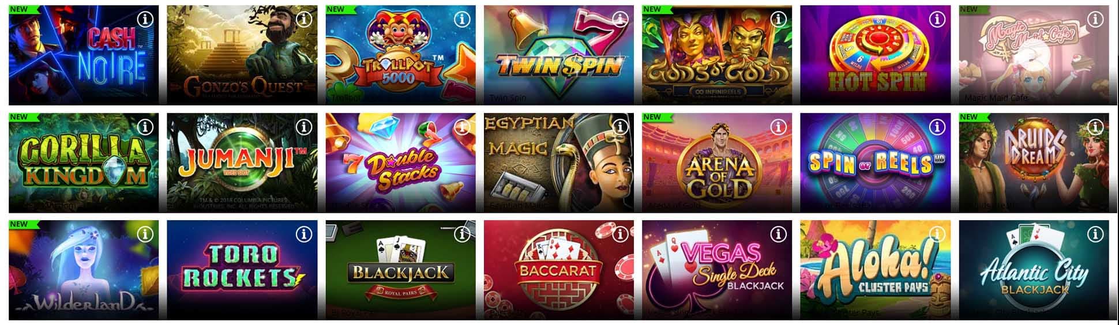The height and width of the screenshot is (325, 1119).
Task: Show info for Trollpot 5000 game
Action: (x=462, y=19)
